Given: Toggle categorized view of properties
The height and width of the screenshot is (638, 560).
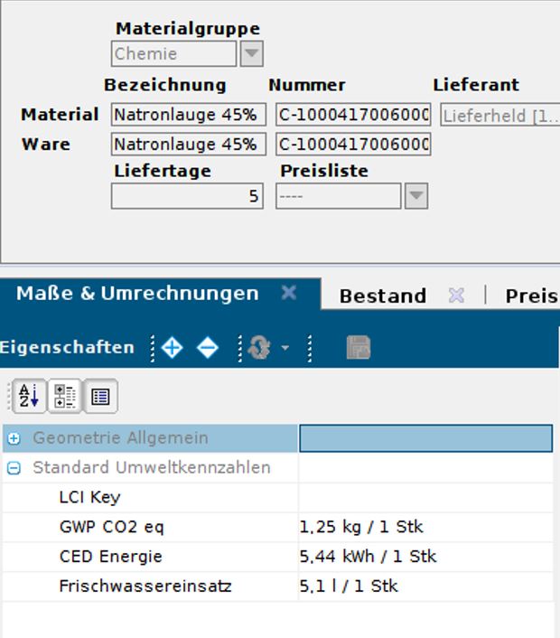Looking at the screenshot, I should click(64, 396).
